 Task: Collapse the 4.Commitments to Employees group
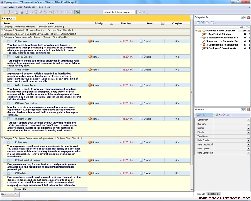coord(2,37)
